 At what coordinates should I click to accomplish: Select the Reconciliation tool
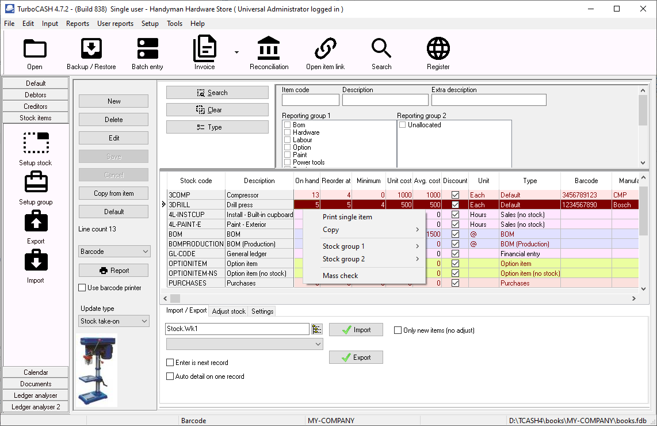tap(269, 52)
